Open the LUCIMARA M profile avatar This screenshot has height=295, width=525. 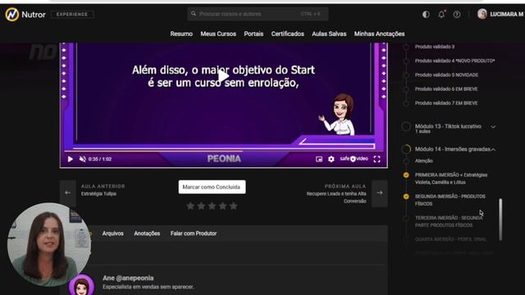click(x=482, y=14)
